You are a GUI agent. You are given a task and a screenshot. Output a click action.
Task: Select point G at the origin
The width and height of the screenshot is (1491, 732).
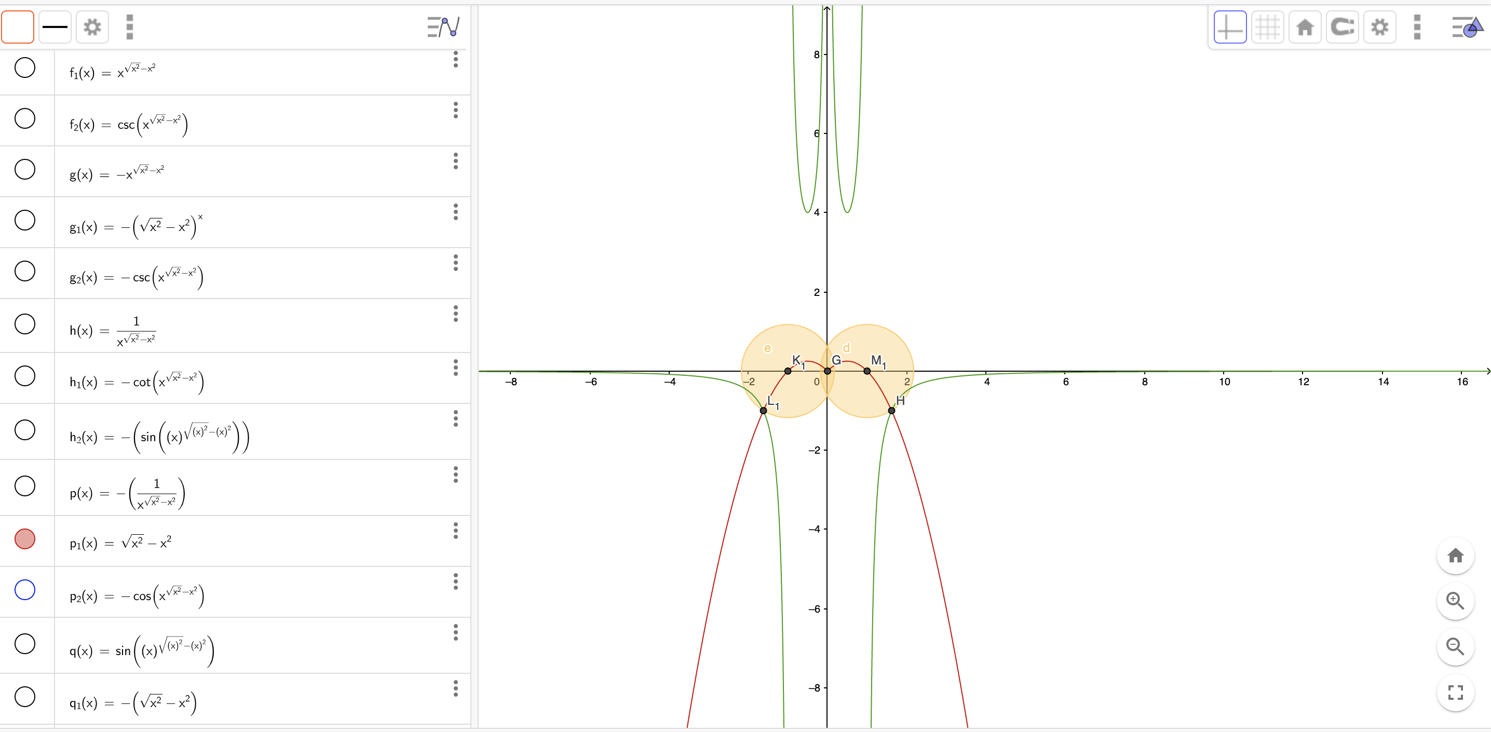pyautogui.click(x=828, y=371)
